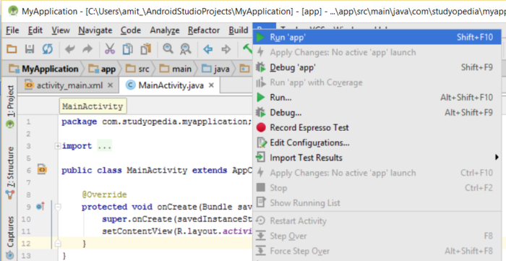Screen dimensions: 506x261
Task: Close the activity_main.xml tab
Action: (x=110, y=85)
